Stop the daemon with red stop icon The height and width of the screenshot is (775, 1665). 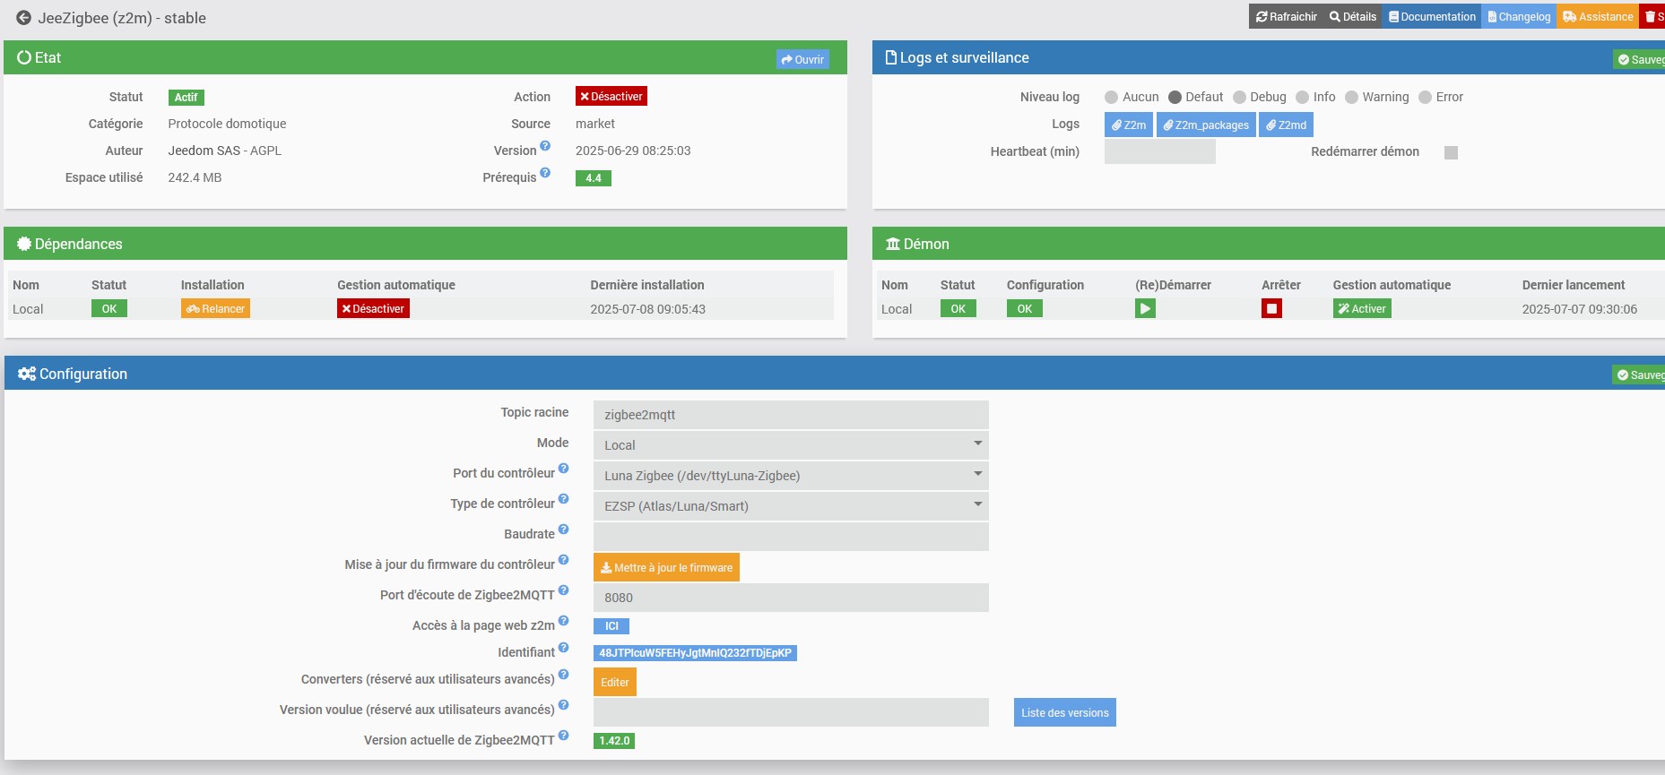point(1271,309)
